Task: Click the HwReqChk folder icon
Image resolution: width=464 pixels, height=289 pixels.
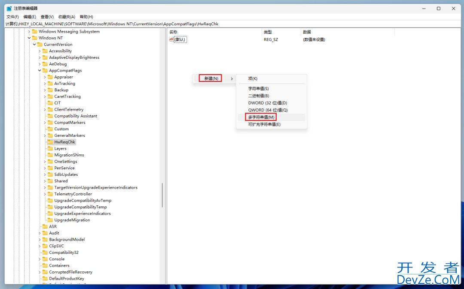Action: click(50, 142)
